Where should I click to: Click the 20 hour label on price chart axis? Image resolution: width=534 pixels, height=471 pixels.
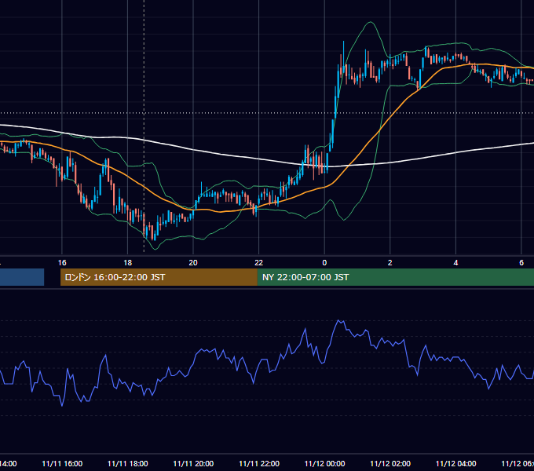tap(193, 263)
